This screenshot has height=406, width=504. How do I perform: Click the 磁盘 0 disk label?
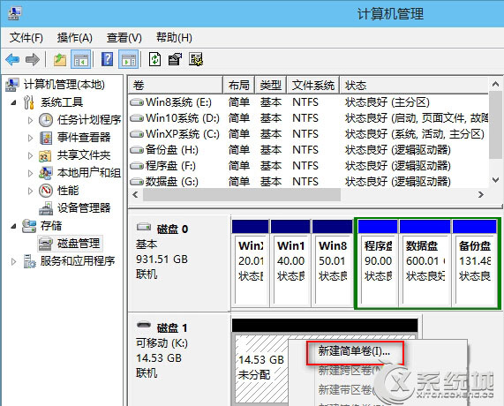172,229
